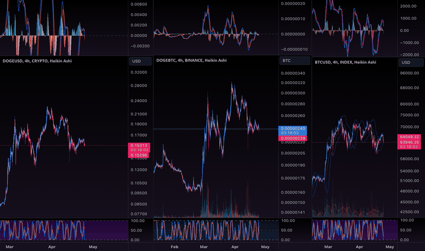Click the 58000.00 price axis value

[x=409, y=159]
